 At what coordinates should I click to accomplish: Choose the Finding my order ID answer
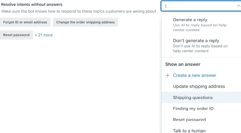pos(201,108)
